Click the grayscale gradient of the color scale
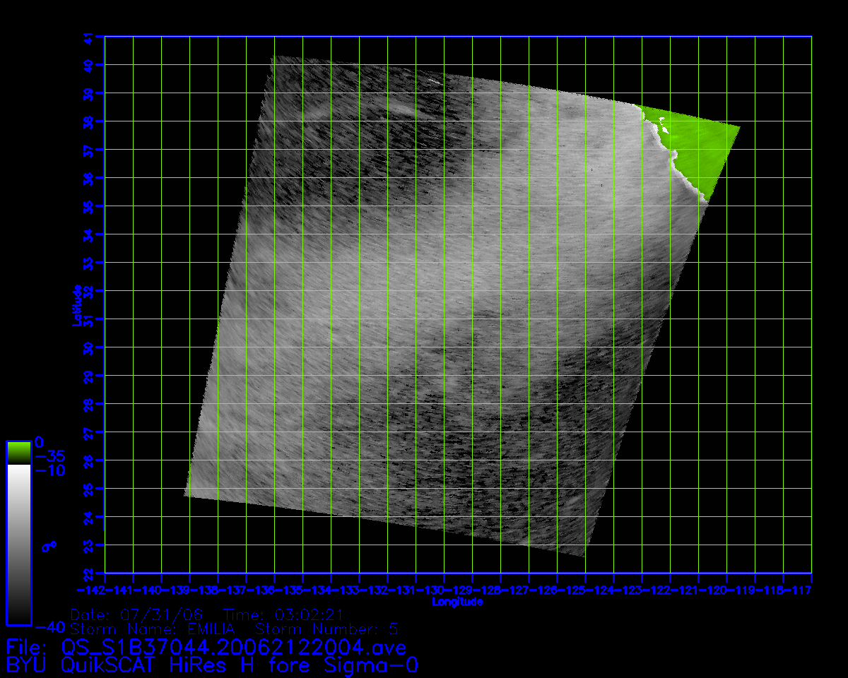Image resolution: width=848 pixels, height=678 pixels. pyautogui.click(x=18, y=544)
